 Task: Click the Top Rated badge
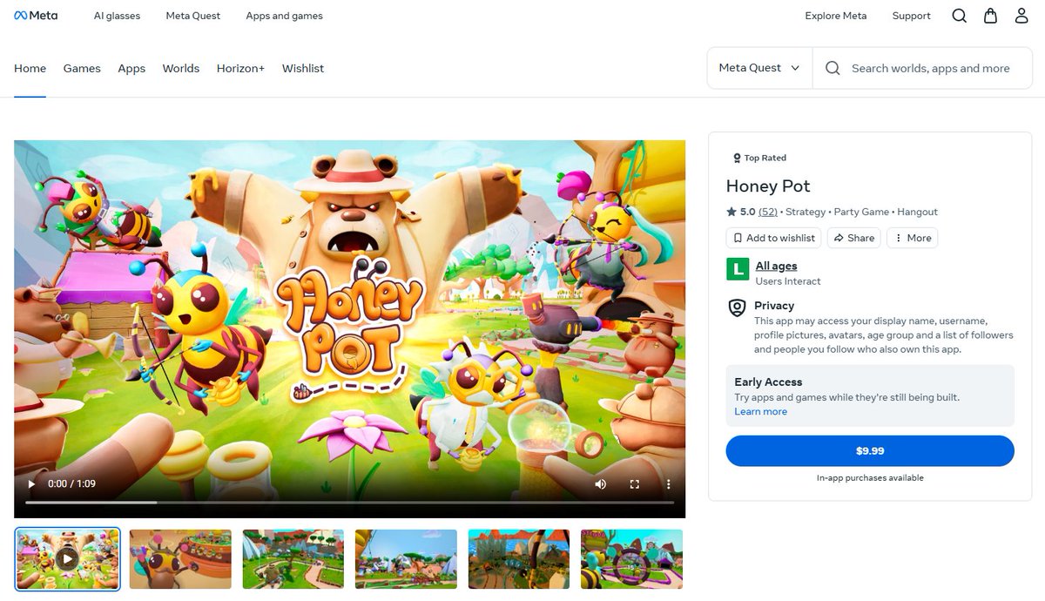tap(759, 158)
